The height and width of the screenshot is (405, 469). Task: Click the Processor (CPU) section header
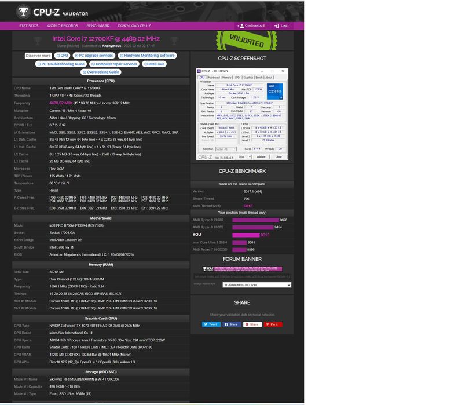pos(101,81)
